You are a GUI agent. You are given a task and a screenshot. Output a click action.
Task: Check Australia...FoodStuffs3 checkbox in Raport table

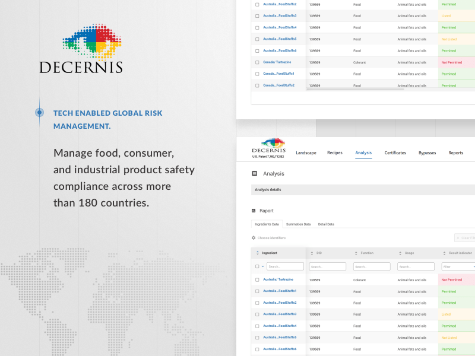(257, 314)
